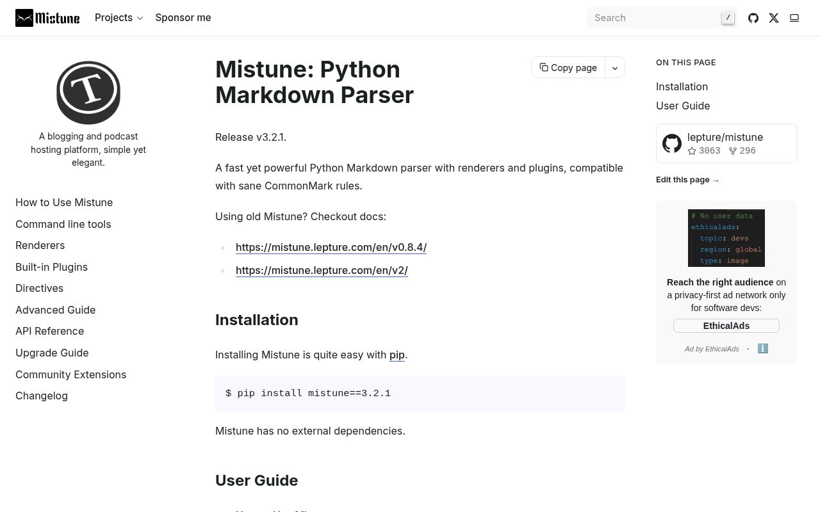Expand the Projects dropdown menu
Image resolution: width=820 pixels, height=512 pixels.
click(119, 18)
